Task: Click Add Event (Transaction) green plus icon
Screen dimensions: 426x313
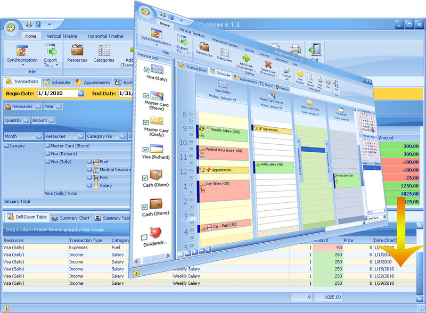Action: click(245, 59)
